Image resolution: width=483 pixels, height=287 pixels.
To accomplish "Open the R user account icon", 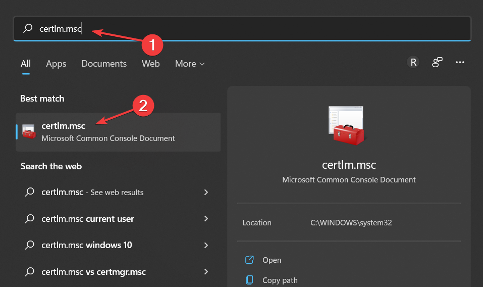I will click(x=413, y=62).
